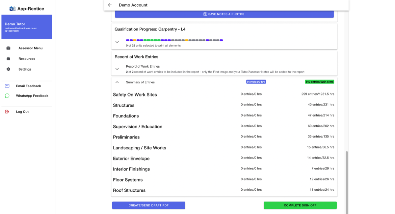Open Resources from the sidebar menu
Image resolution: width=395 pixels, height=214 pixels.
point(27,59)
